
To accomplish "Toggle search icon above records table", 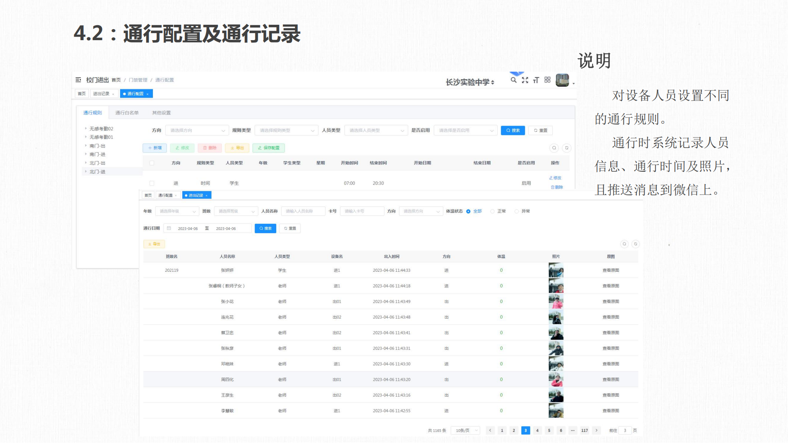I will [624, 244].
